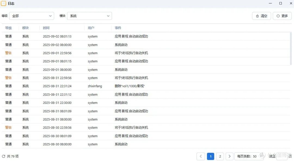Image resolution: width=294 pixels, height=161 pixels.
Task: Click the 共 79 项 total count text
Action: click(13, 156)
